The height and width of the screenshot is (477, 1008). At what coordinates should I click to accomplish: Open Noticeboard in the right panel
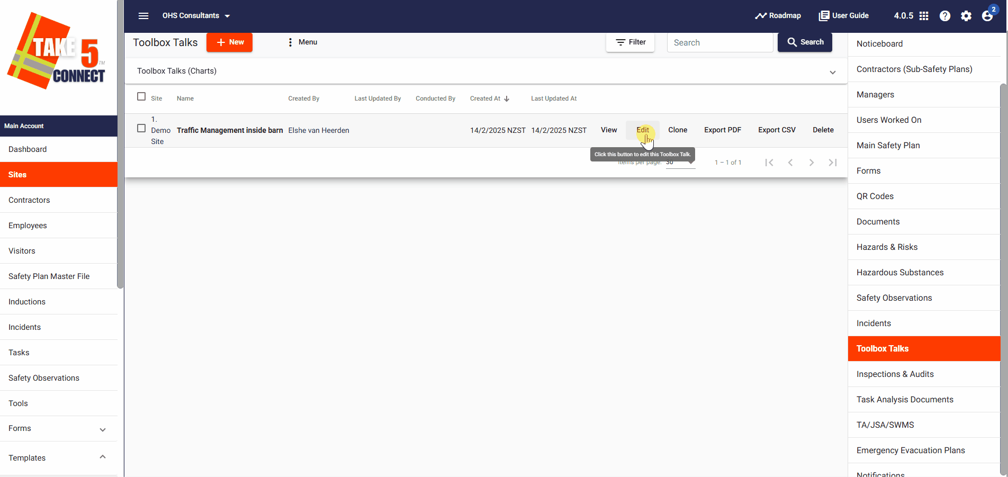coord(924,44)
